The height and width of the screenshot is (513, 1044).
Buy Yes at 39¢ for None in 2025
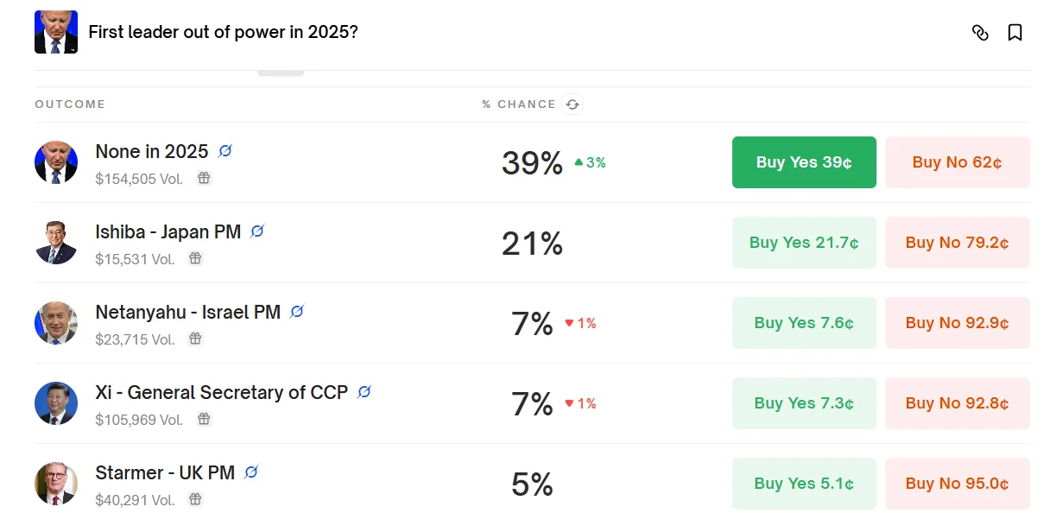click(804, 162)
